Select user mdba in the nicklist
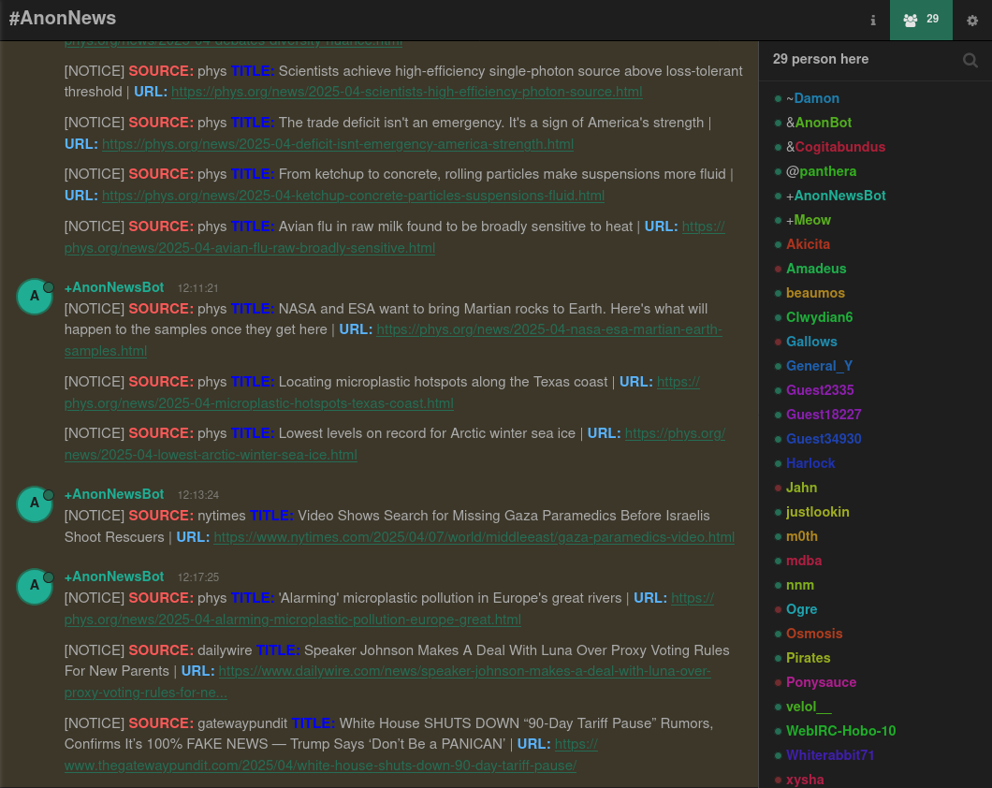 (804, 561)
